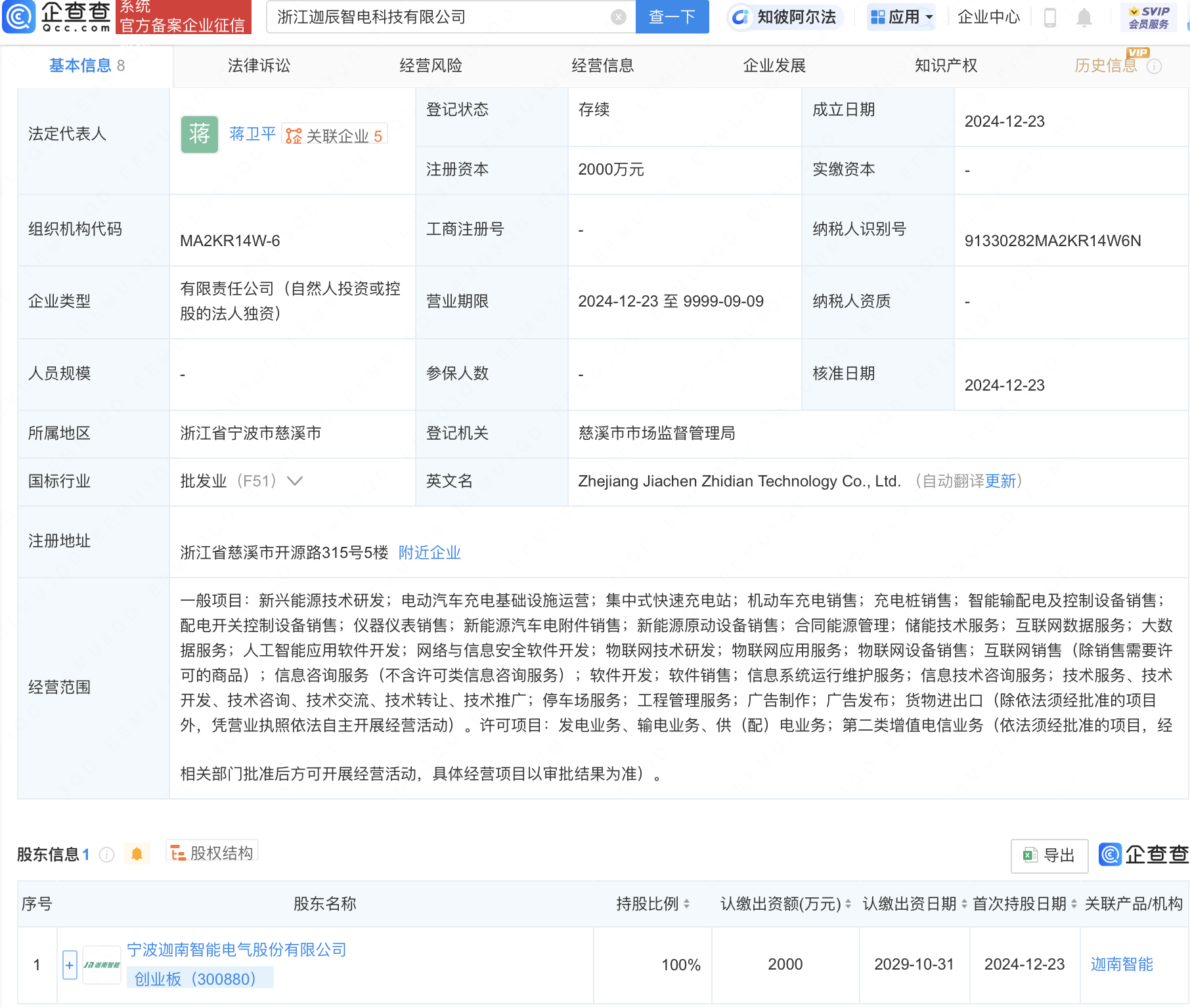This screenshot has width=1190, height=1007.
Task: Switch to the 知识产权 tab
Action: pyautogui.click(x=946, y=66)
